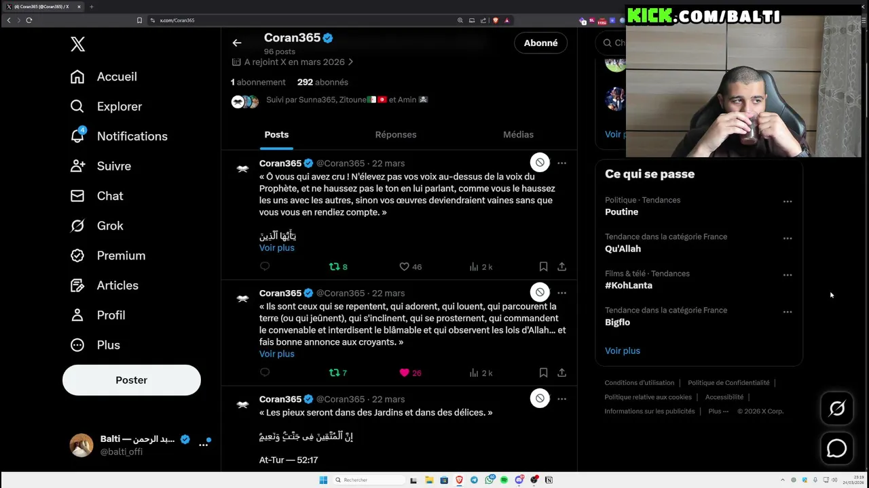Open the Plus more menu
Screen dimensions: 869x488
point(95,345)
